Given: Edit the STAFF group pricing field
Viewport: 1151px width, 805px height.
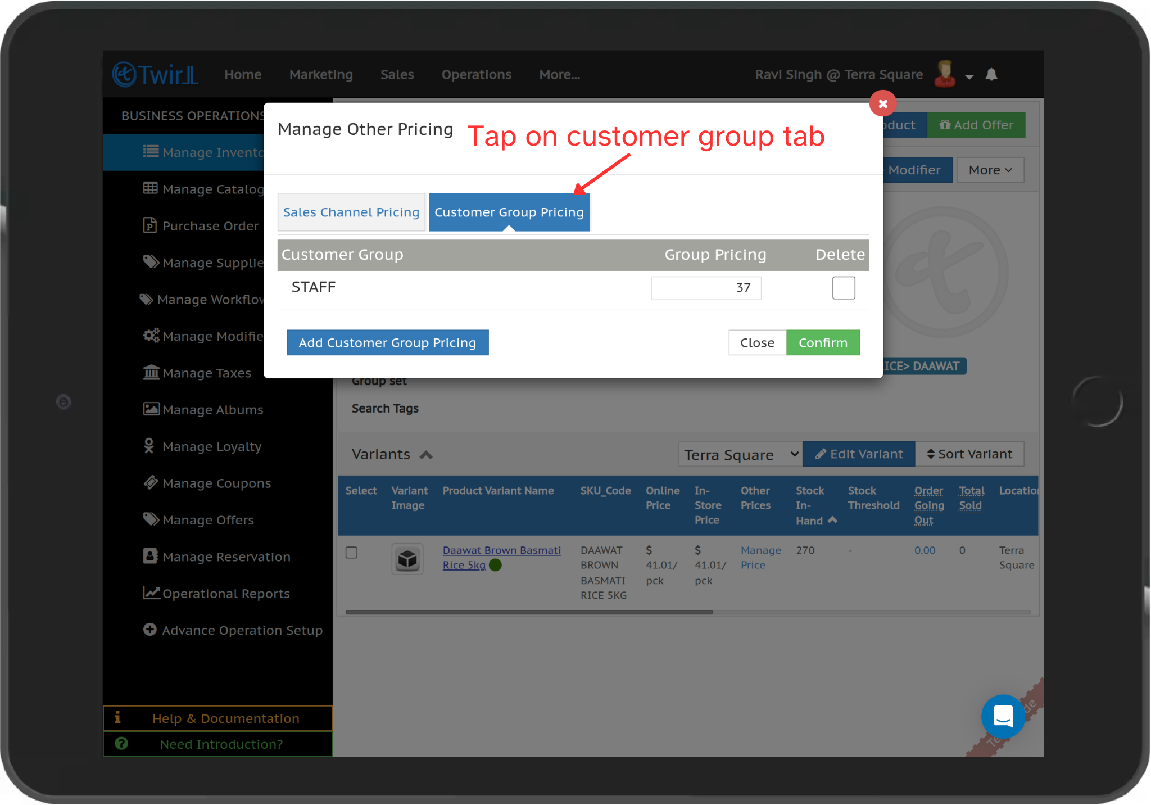Looking at the screenshot, I should coord(706,288).
